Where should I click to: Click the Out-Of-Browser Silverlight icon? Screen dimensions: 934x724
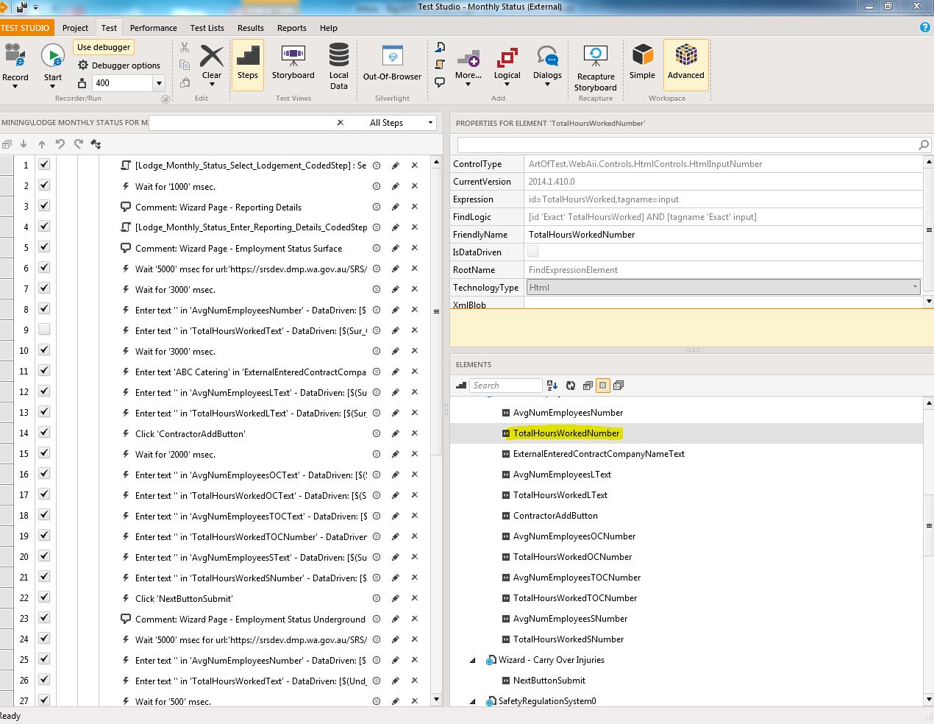coord(392,57)
